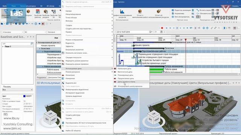Click search field in Baselines panel
The height and width of the screenshot is (135, 241).
[x=16, y=43]
